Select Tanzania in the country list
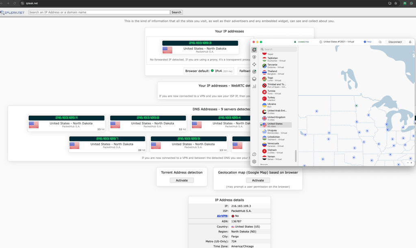Screen dimensions: 416x248 [x=276, y=66]
